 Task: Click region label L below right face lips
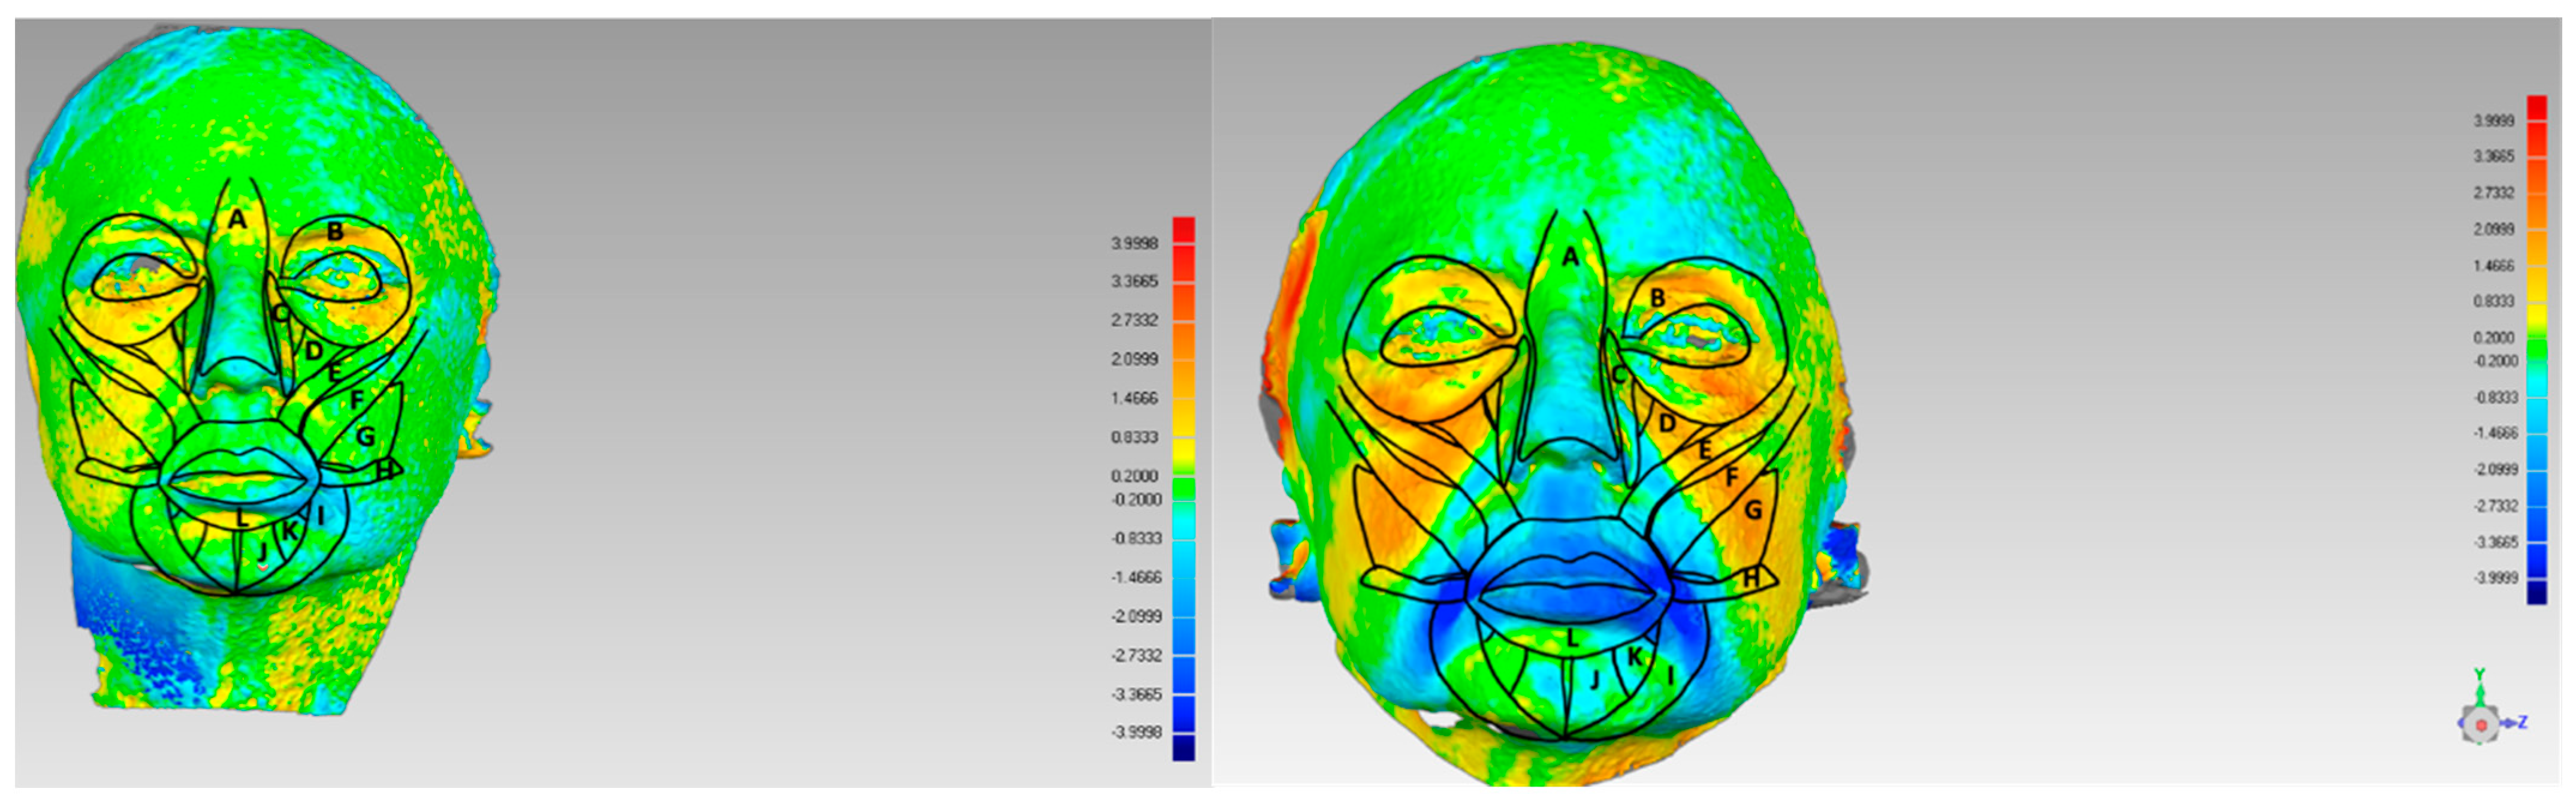[x=1572, y=638]
